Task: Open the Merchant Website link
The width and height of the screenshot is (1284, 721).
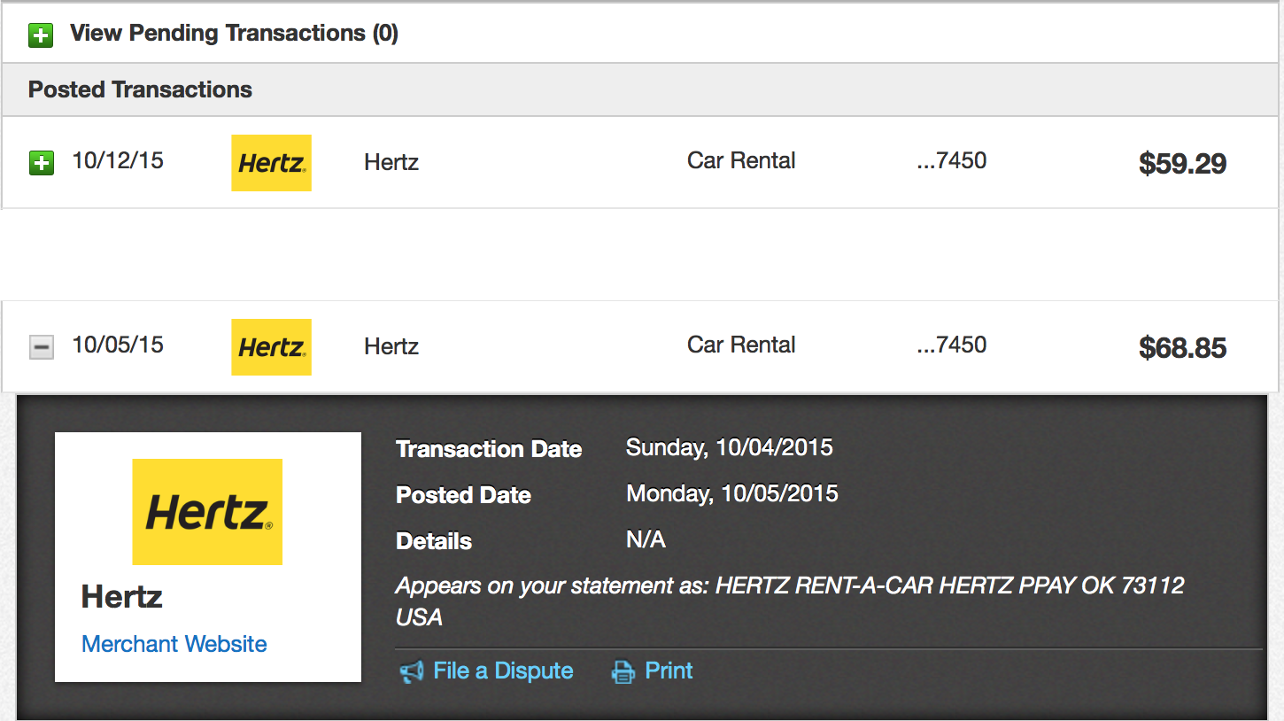Action: 174,644
